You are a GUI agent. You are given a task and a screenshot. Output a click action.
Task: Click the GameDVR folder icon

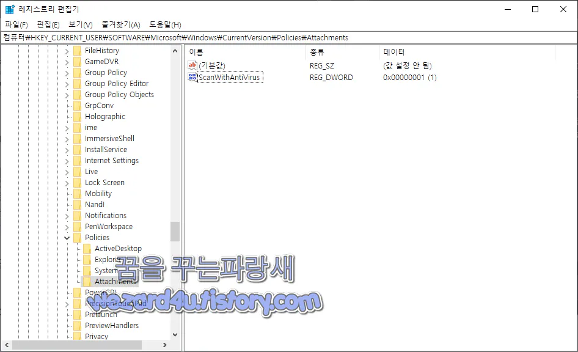(77, 62)
